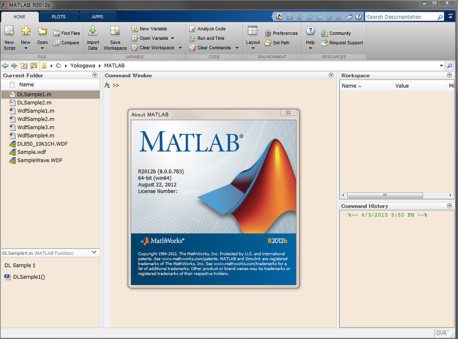Screen dimensions: 458x339
Task: Click the Help question mark icon
Action: pos(310,31)
